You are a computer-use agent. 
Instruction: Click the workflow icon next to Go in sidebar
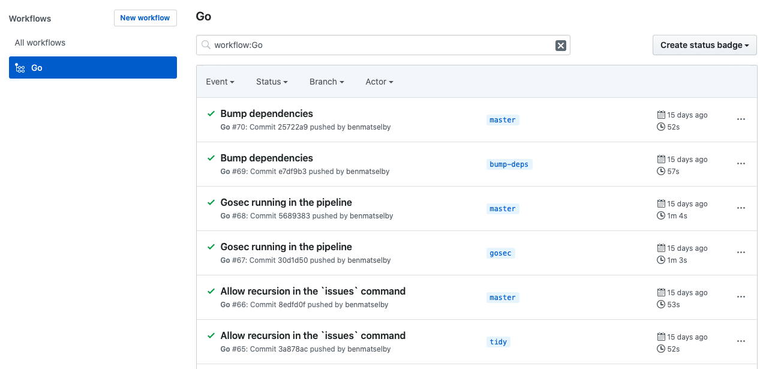(20, 68)
